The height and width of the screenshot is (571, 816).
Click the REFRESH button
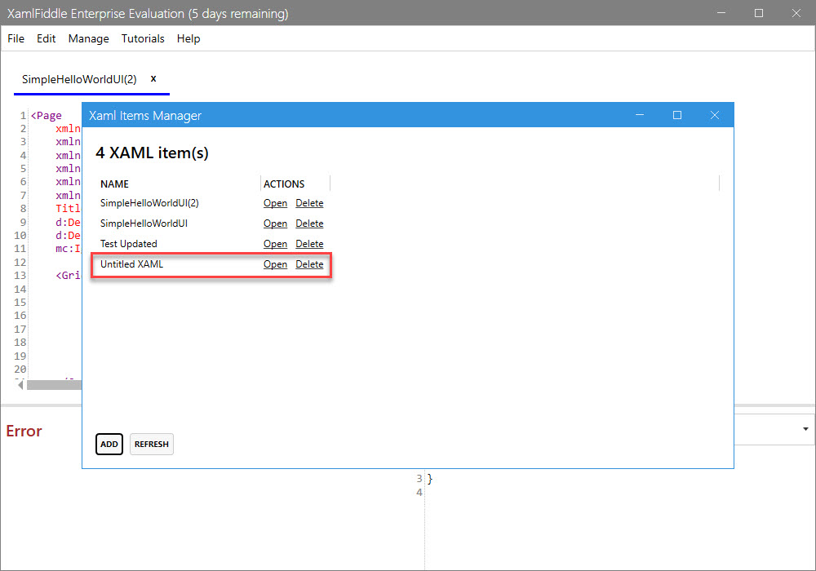(x=152, y=444)
